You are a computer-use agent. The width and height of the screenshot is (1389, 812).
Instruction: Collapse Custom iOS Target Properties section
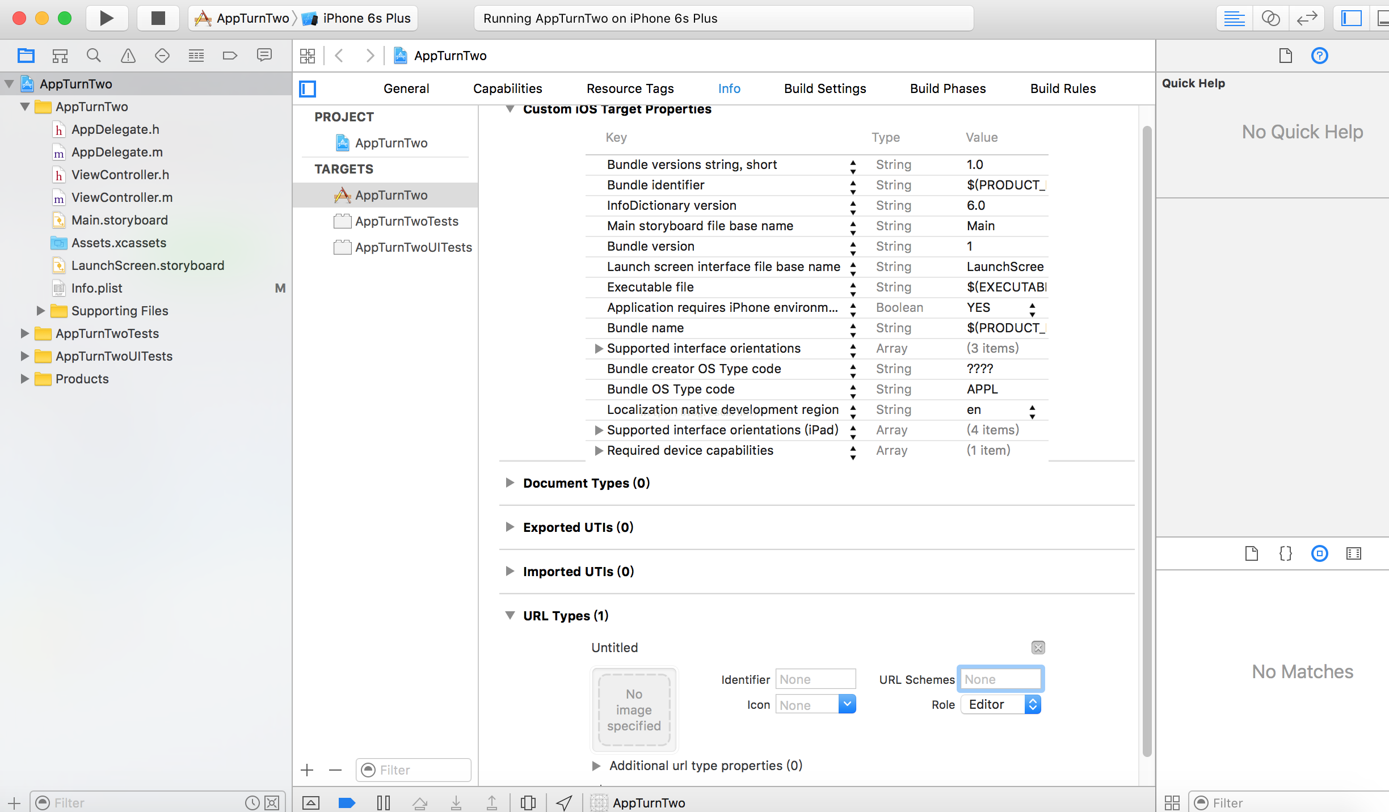click(x=510, y=109)
